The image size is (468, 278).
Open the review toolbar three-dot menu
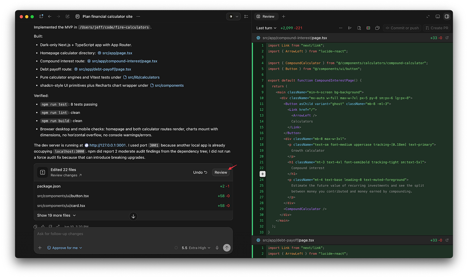(x=340, y=28)
